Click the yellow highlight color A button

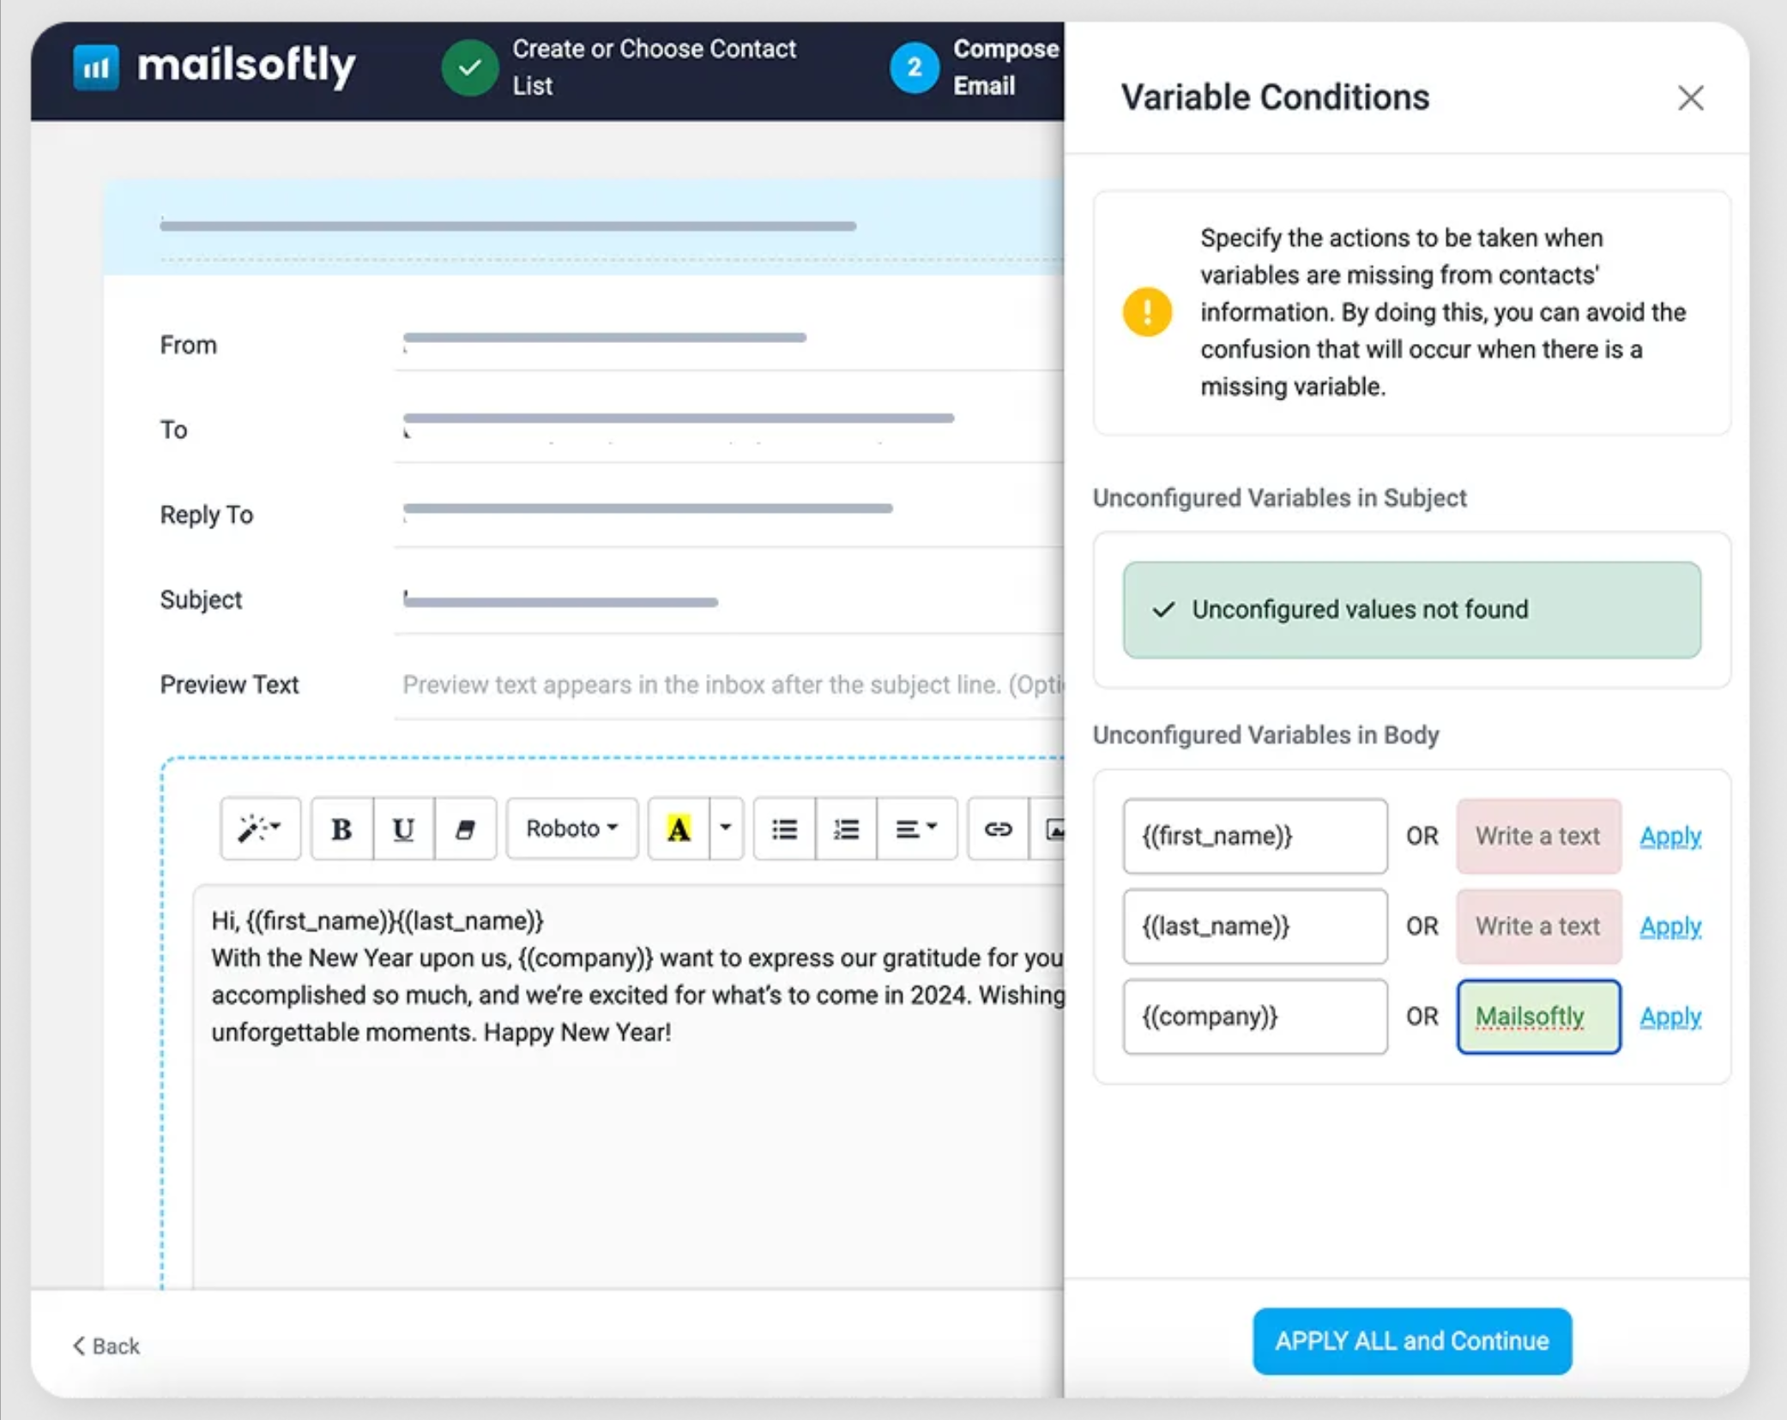click(679, 829)
